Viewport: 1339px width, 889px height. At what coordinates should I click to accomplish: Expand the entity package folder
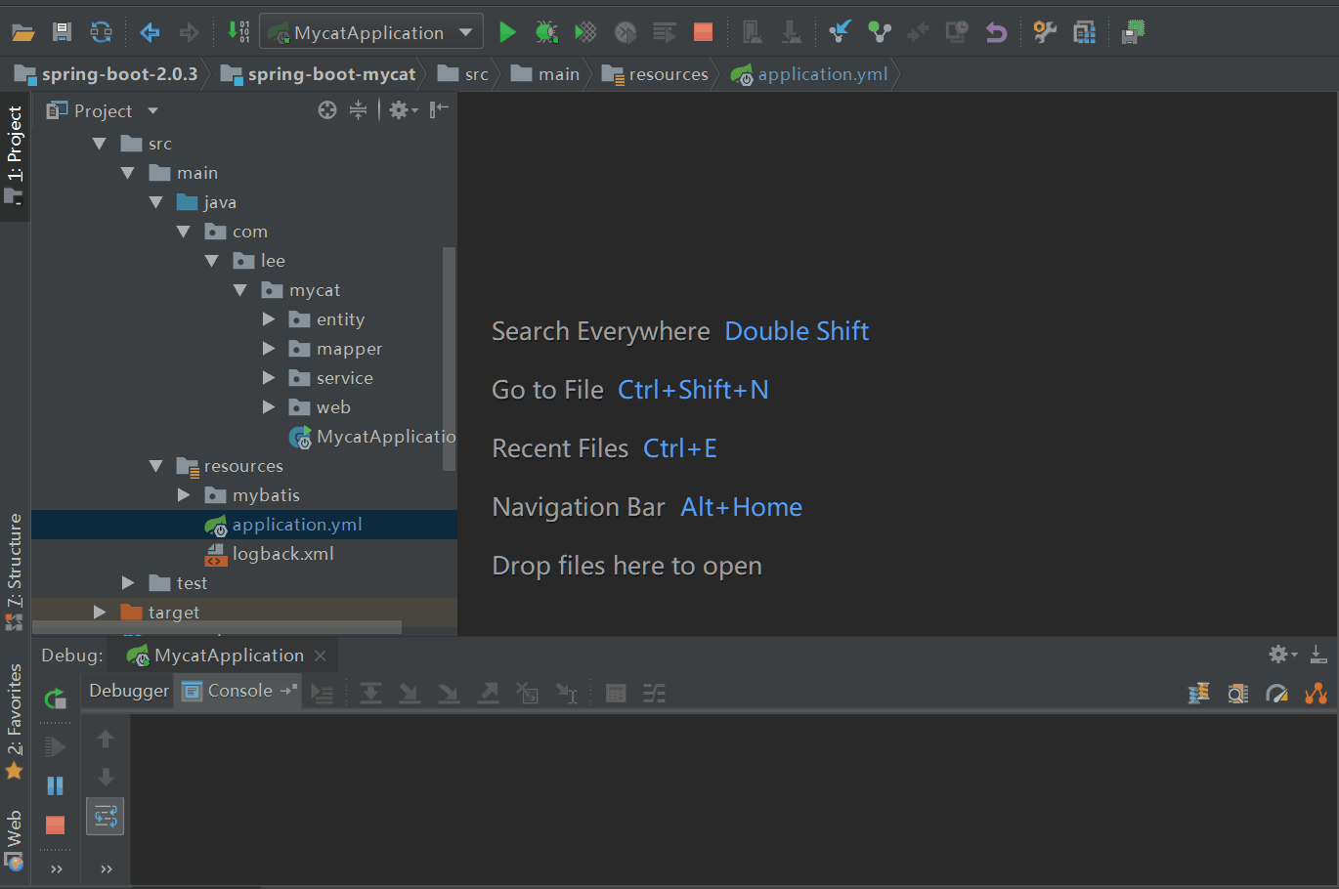coord(269,319)
